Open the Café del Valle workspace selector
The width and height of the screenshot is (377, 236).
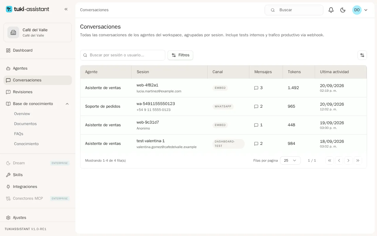38,32
